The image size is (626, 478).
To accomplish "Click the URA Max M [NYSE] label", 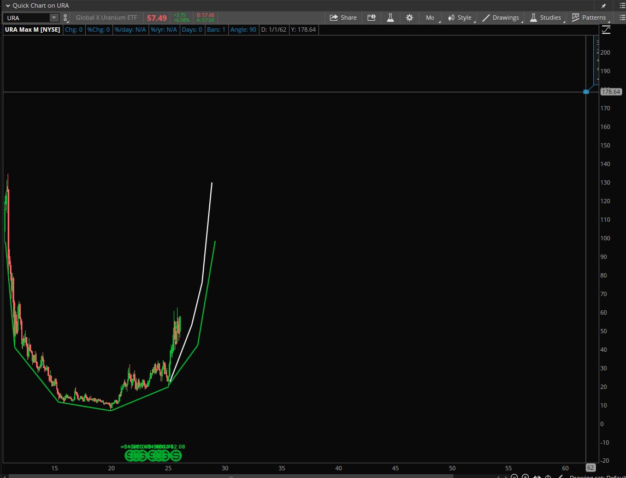I will [32, 29].
